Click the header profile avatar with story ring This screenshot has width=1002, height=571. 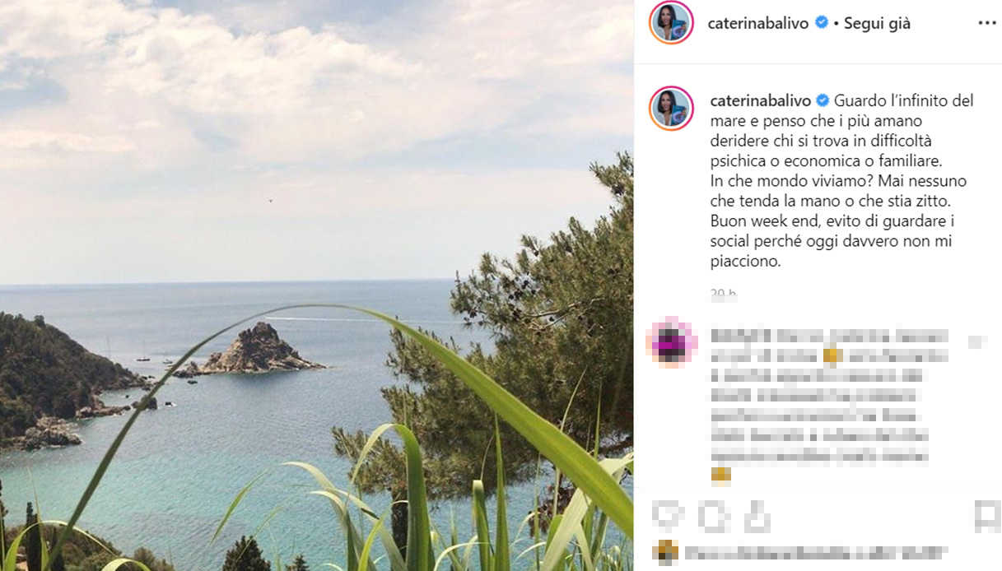(671, 23)
